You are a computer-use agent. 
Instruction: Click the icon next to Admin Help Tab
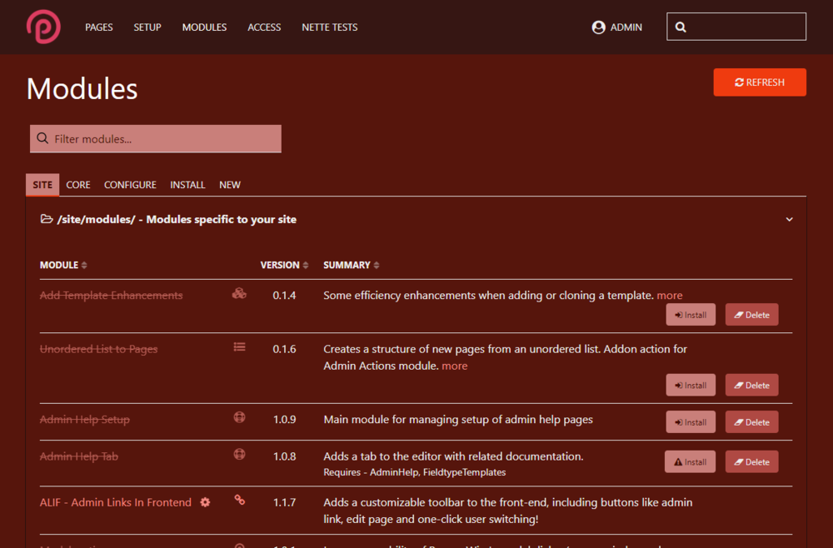click(239, 455)
